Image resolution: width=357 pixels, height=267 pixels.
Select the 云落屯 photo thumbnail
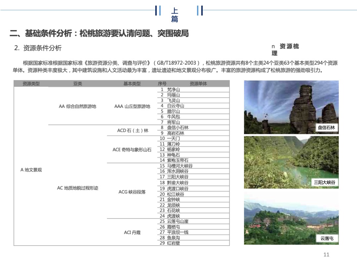(291, 218)
